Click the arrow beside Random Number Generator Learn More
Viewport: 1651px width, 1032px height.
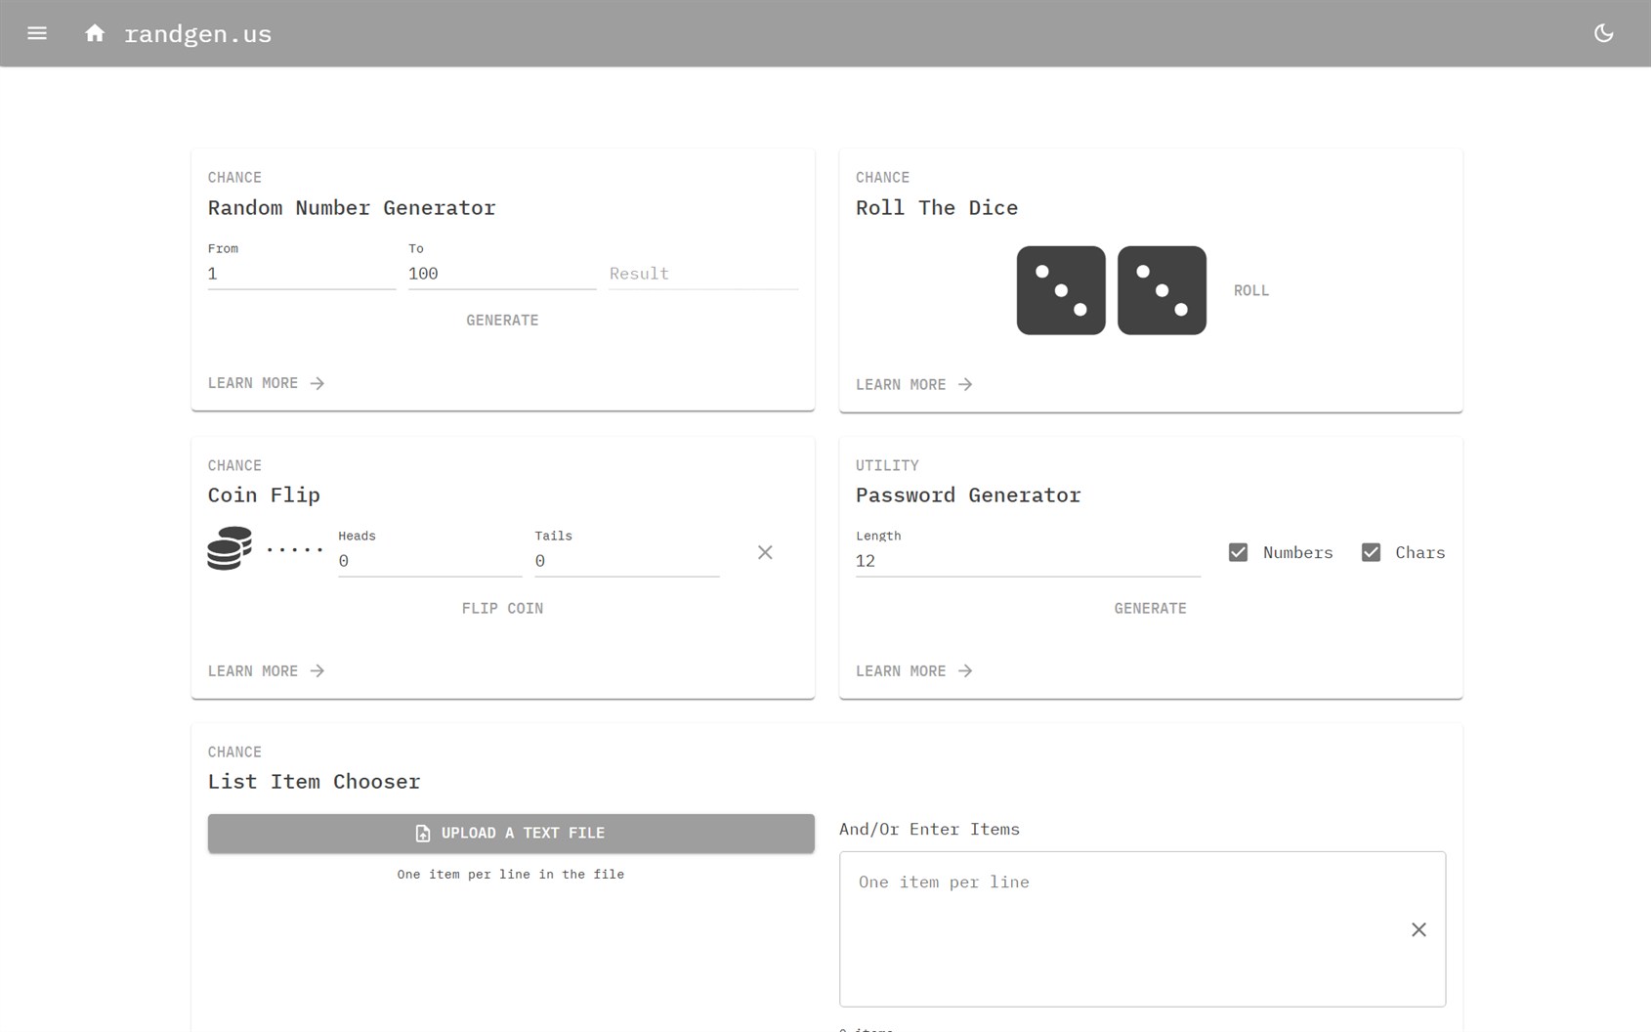point(317,383)
